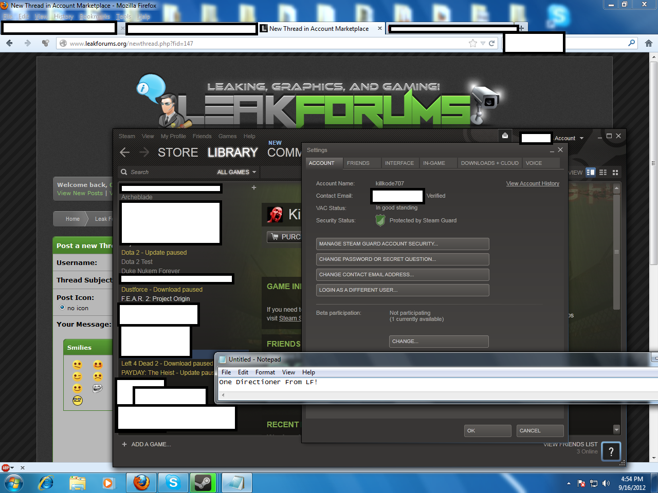Go back in the Firefox toolbar
Screen dimensions: 658x493
click(x=9, y=43)
